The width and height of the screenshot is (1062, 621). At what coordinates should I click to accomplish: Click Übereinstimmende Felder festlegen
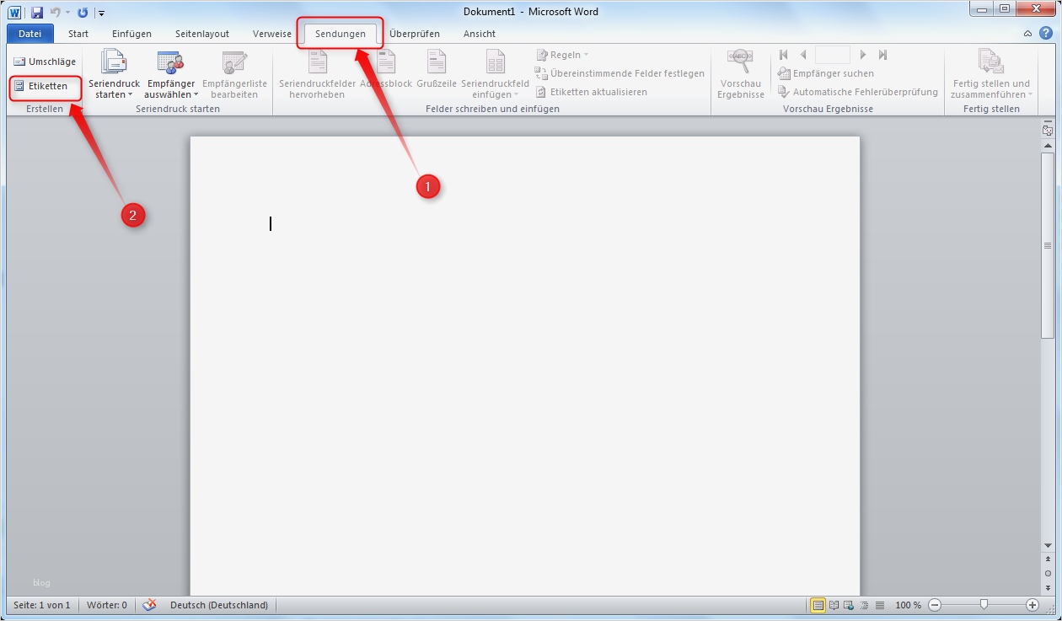click(x=620, y=73)
